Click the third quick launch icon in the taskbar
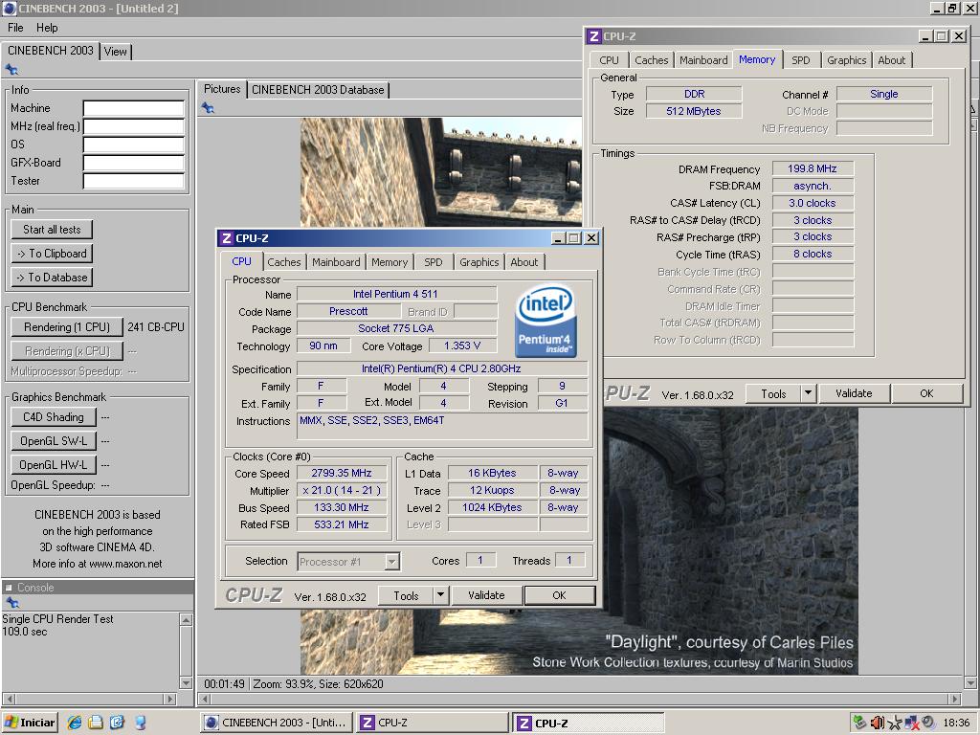The width and height of the screenshot is (980, 735). pos(117,723)
